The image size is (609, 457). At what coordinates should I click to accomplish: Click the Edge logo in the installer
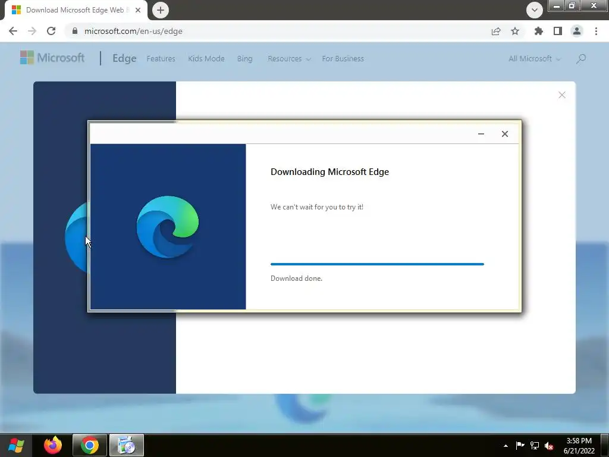pos(168,227)
